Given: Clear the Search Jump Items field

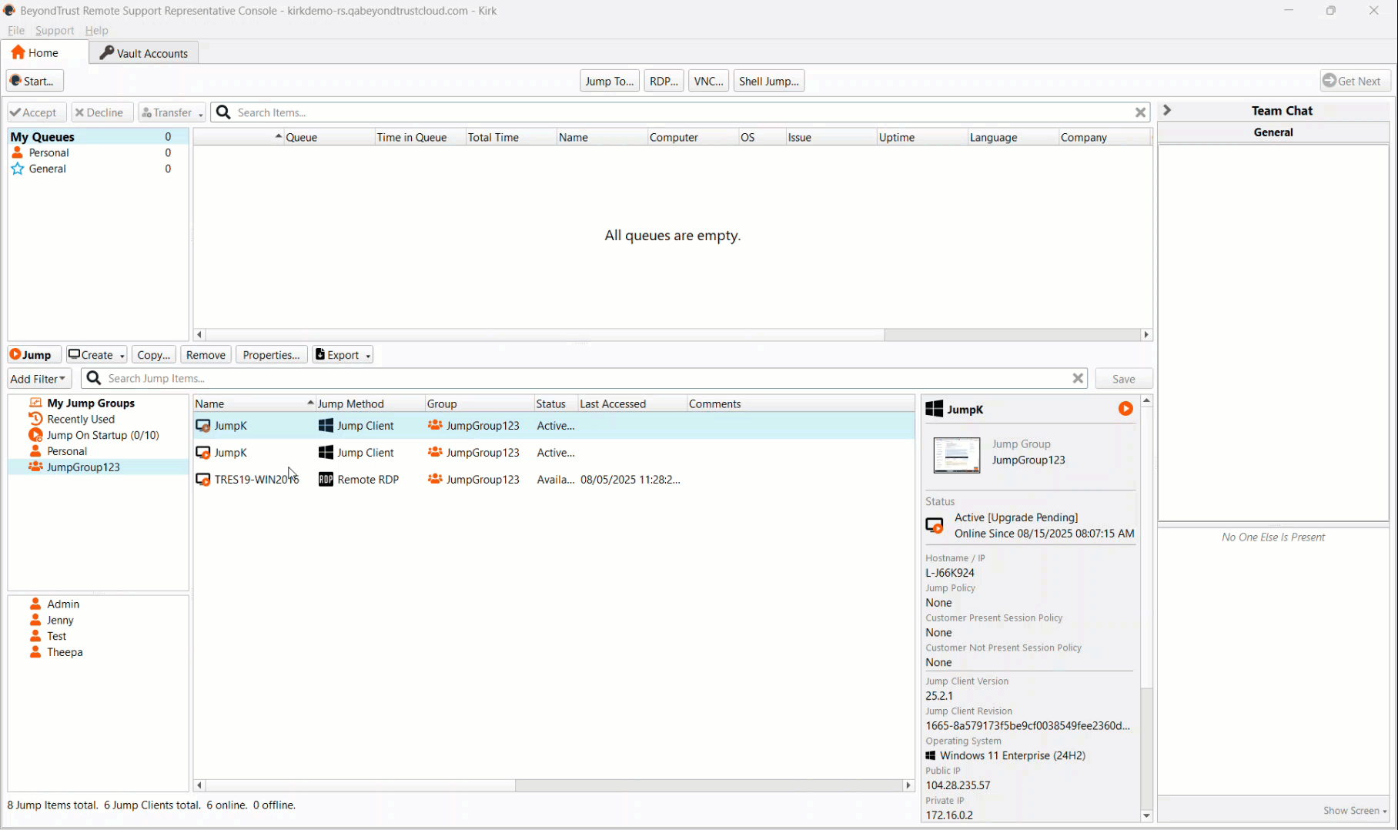Looking at the screenshot, I should click(x=1078, y=378).
